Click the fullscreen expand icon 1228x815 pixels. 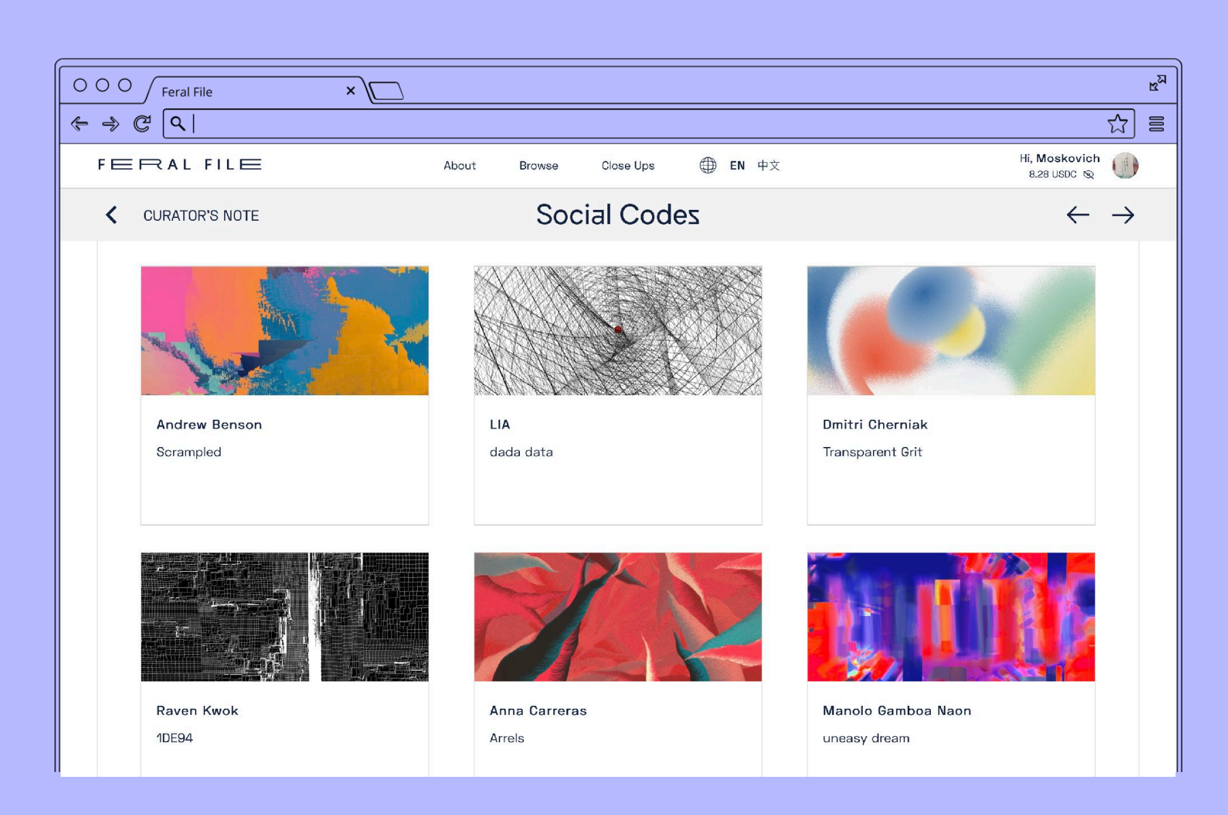click(x=1157, y=83)
